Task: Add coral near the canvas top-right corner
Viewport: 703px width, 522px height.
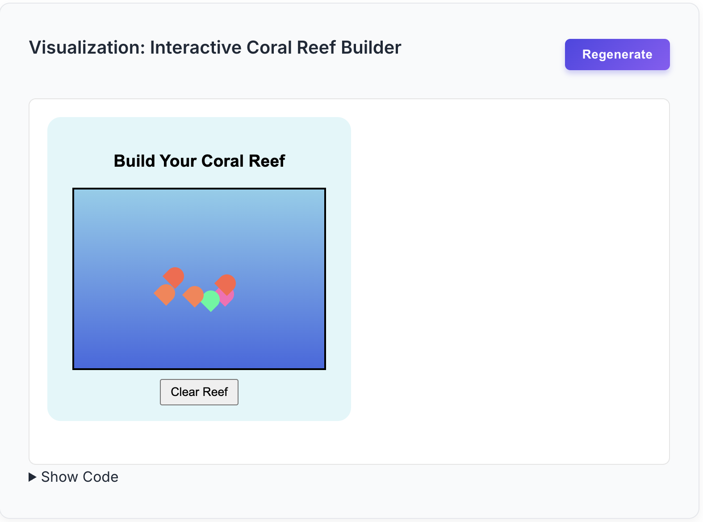Action: click(314, 200)
